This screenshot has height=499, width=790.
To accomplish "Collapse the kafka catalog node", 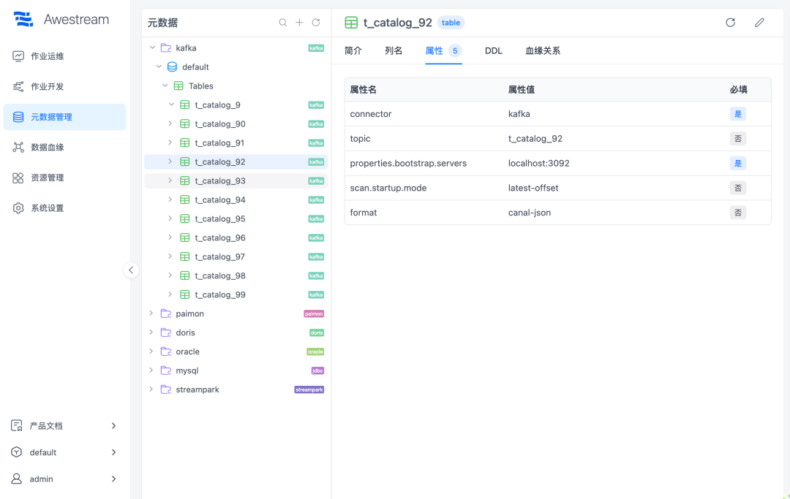I will 153,47.
